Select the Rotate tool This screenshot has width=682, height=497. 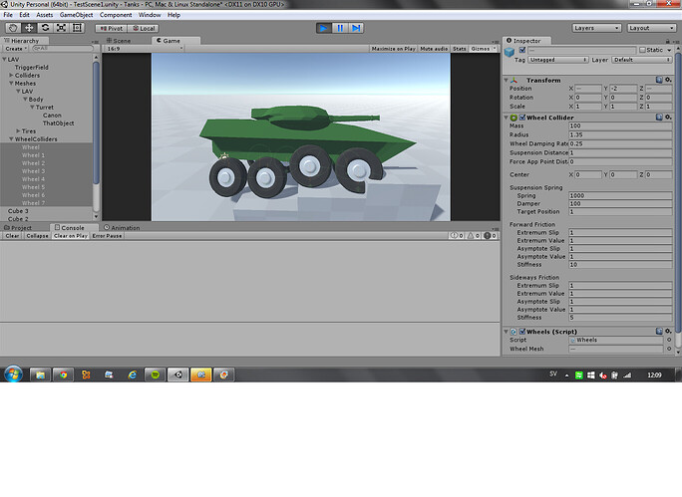coord(44,28)
